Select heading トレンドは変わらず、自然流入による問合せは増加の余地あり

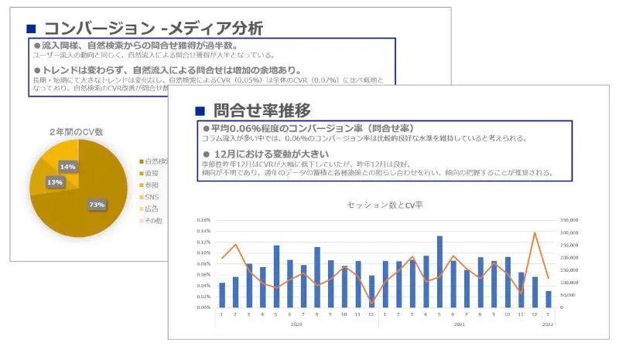pyautogui.click(x=168, y=70)
